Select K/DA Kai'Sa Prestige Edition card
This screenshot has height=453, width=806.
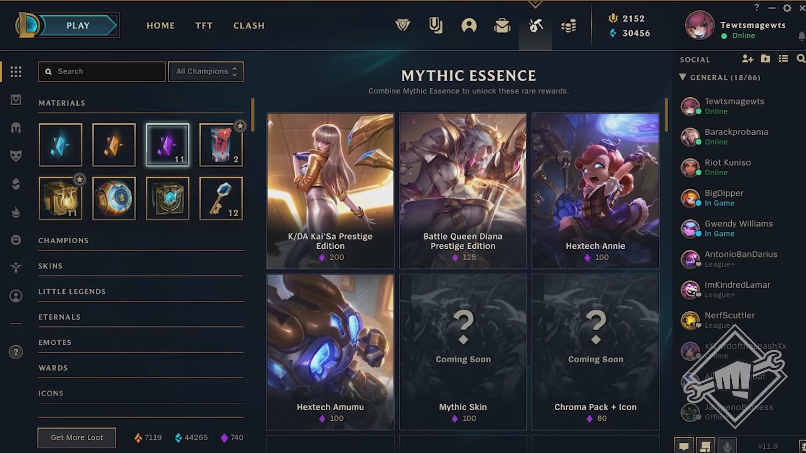(x=330, y=191)
